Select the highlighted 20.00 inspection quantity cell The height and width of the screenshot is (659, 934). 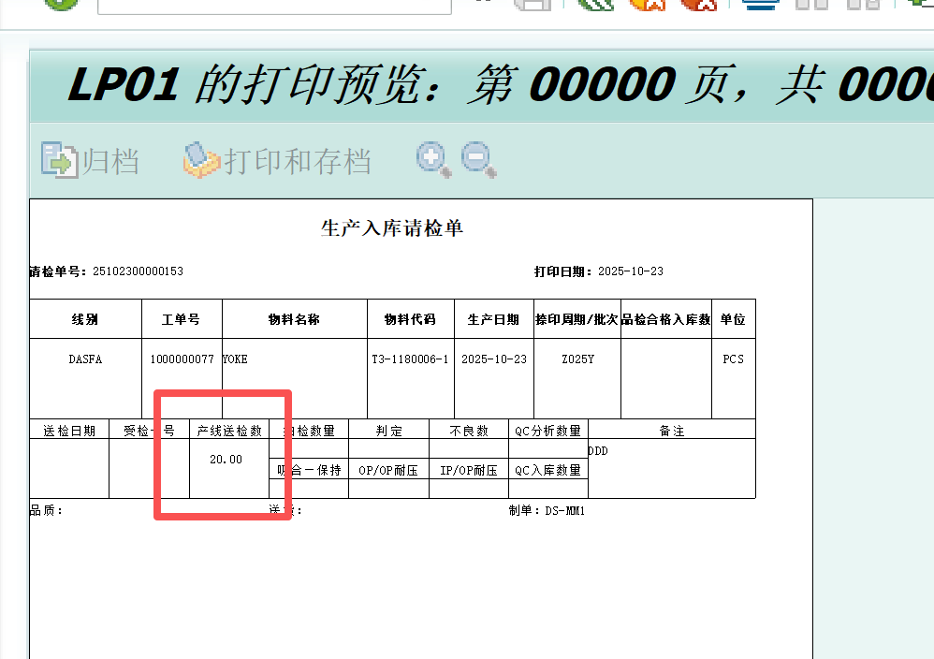(x=224, y=460)
